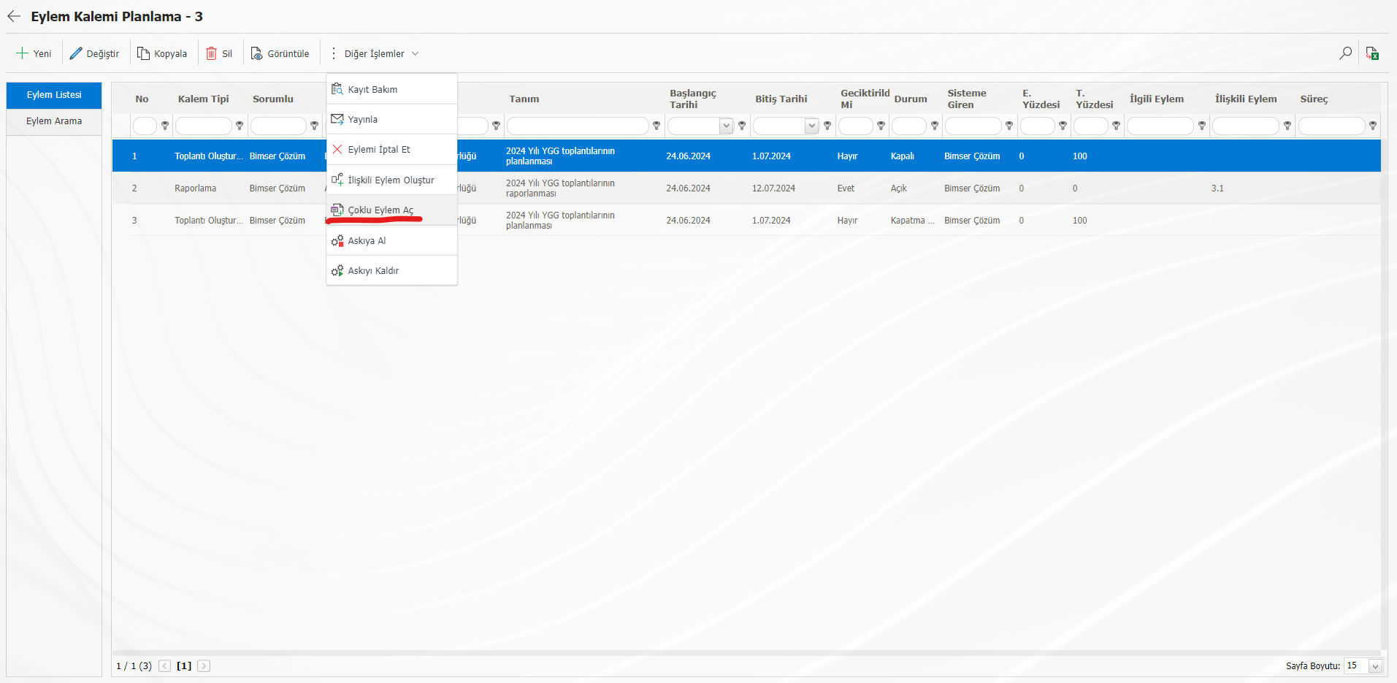
Task: Click the Evet delayed cell
Action: 846,188
